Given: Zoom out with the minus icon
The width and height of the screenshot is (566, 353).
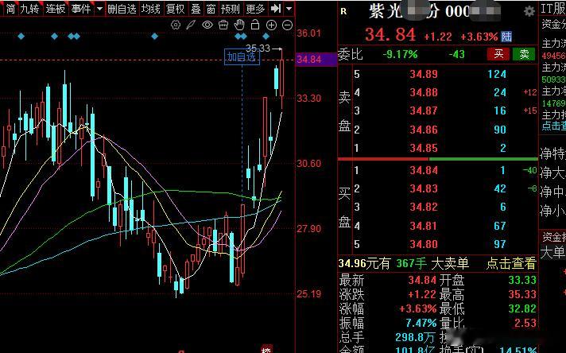Looking at the screenshot, I should [287, 25].
